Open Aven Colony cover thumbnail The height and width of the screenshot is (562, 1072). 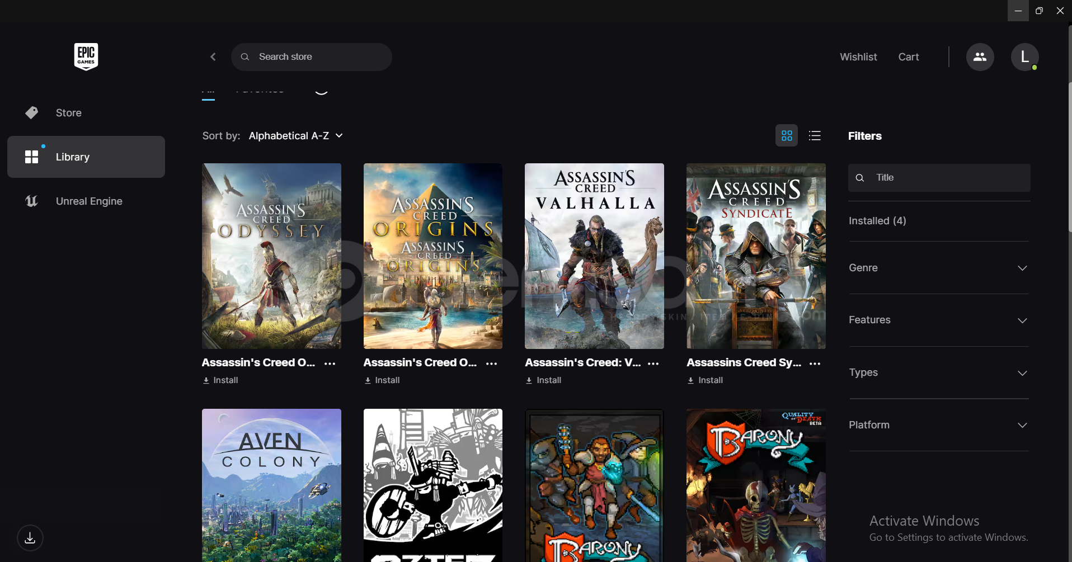(x=271, y=485)
